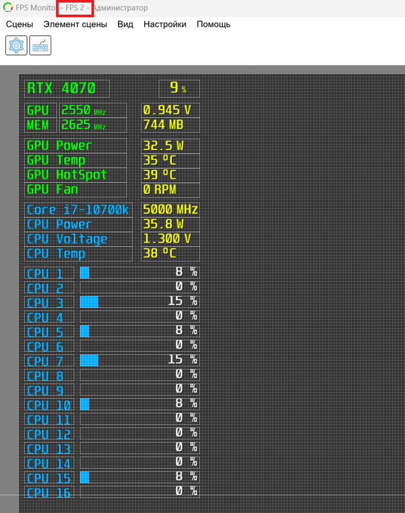Select the CPU 9 label

tap(49, 391)
